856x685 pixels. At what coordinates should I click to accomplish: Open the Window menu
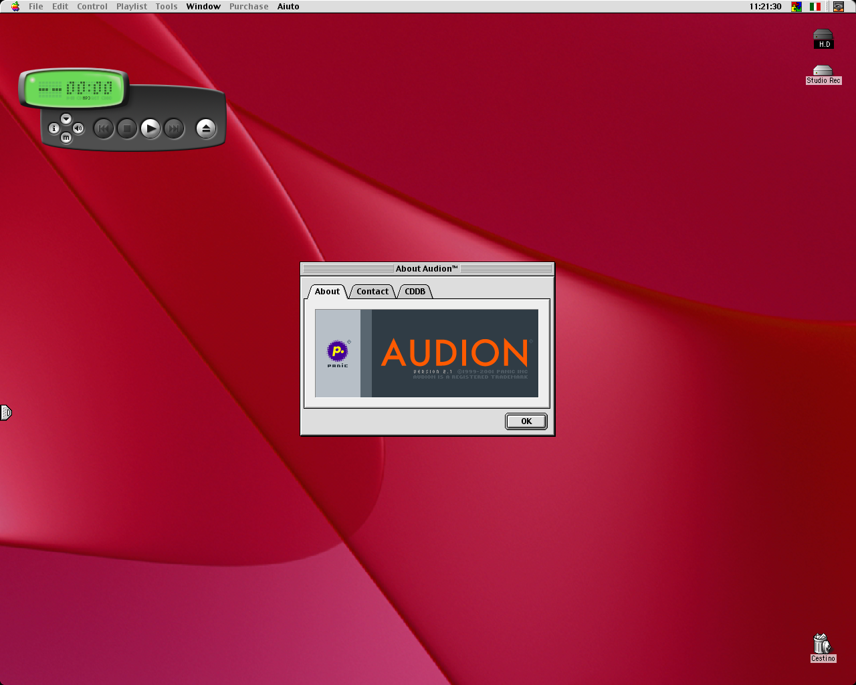click(203, 6)
